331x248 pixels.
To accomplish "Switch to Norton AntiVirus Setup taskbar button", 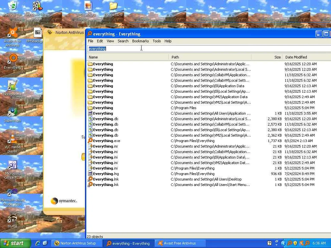I will pos(77,243).
